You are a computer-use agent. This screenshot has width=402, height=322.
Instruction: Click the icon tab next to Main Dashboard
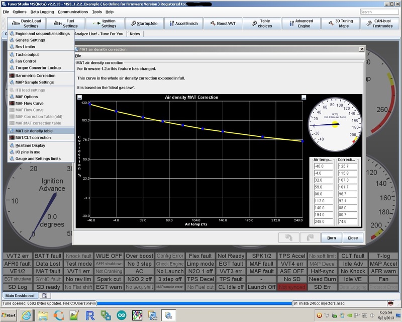[44, 296]
